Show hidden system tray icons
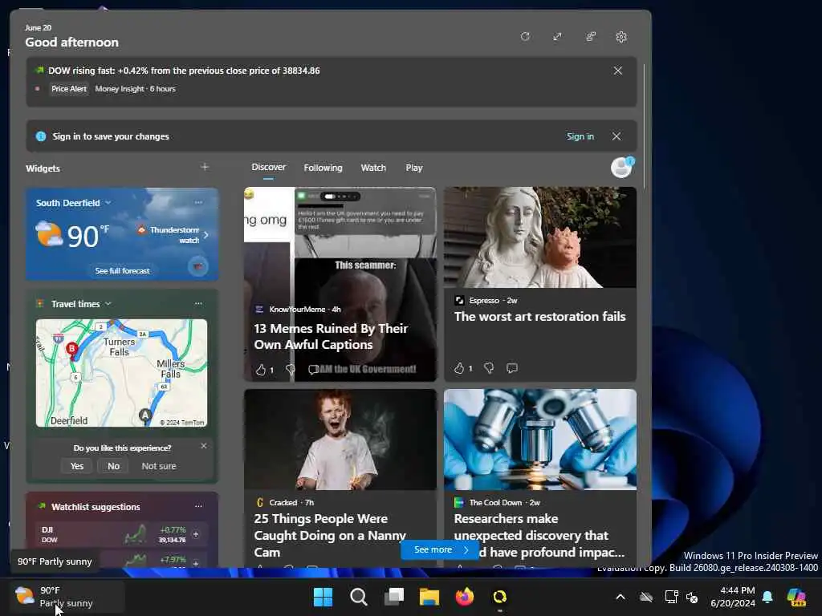The image size is (822, 616). [x=621, y=597]
